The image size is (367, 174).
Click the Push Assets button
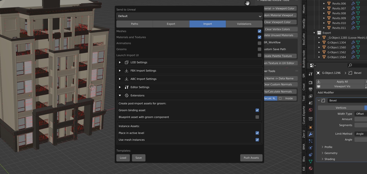click(x=251, y=158)
